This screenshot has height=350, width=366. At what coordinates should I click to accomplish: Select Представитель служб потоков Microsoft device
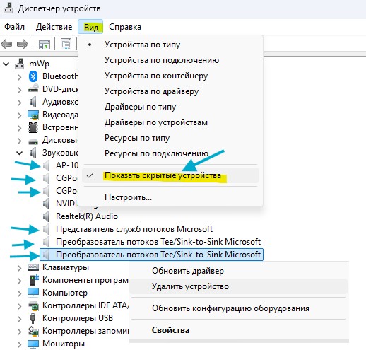click(x=134, y=229)
